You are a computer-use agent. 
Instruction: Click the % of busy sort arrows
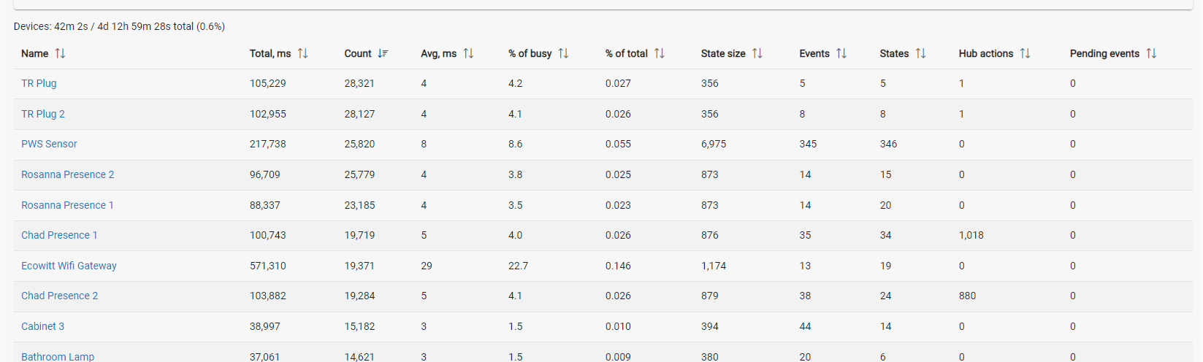(563, 53)
